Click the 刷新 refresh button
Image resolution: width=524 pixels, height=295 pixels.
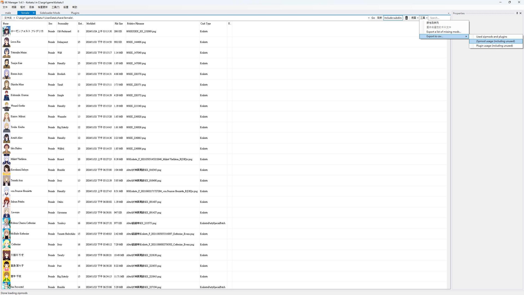pos(379,18)
